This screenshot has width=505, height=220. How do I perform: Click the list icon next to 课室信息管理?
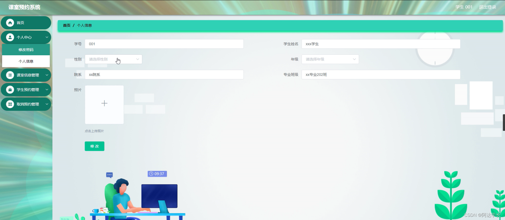pyautogui.click(x=10, y=75)
